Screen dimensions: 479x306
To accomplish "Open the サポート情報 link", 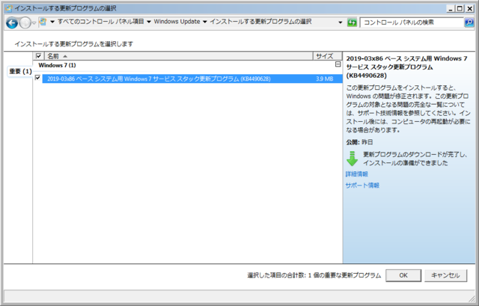I will pos(362,186).
